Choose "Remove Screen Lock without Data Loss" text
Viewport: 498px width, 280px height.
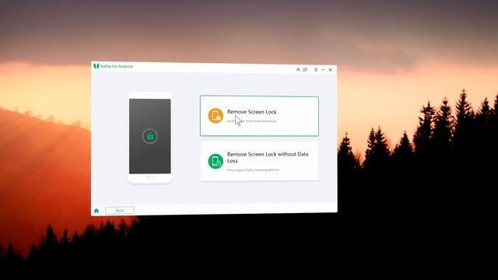tap(268, 157)
